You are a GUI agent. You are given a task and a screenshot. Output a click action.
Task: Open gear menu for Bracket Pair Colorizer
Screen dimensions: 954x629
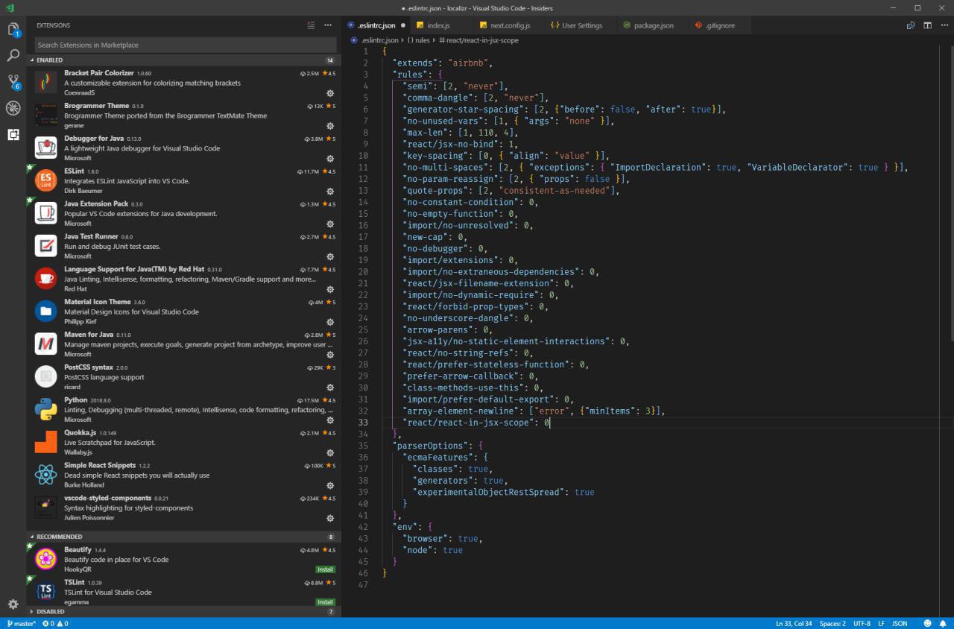click(330, 93)
